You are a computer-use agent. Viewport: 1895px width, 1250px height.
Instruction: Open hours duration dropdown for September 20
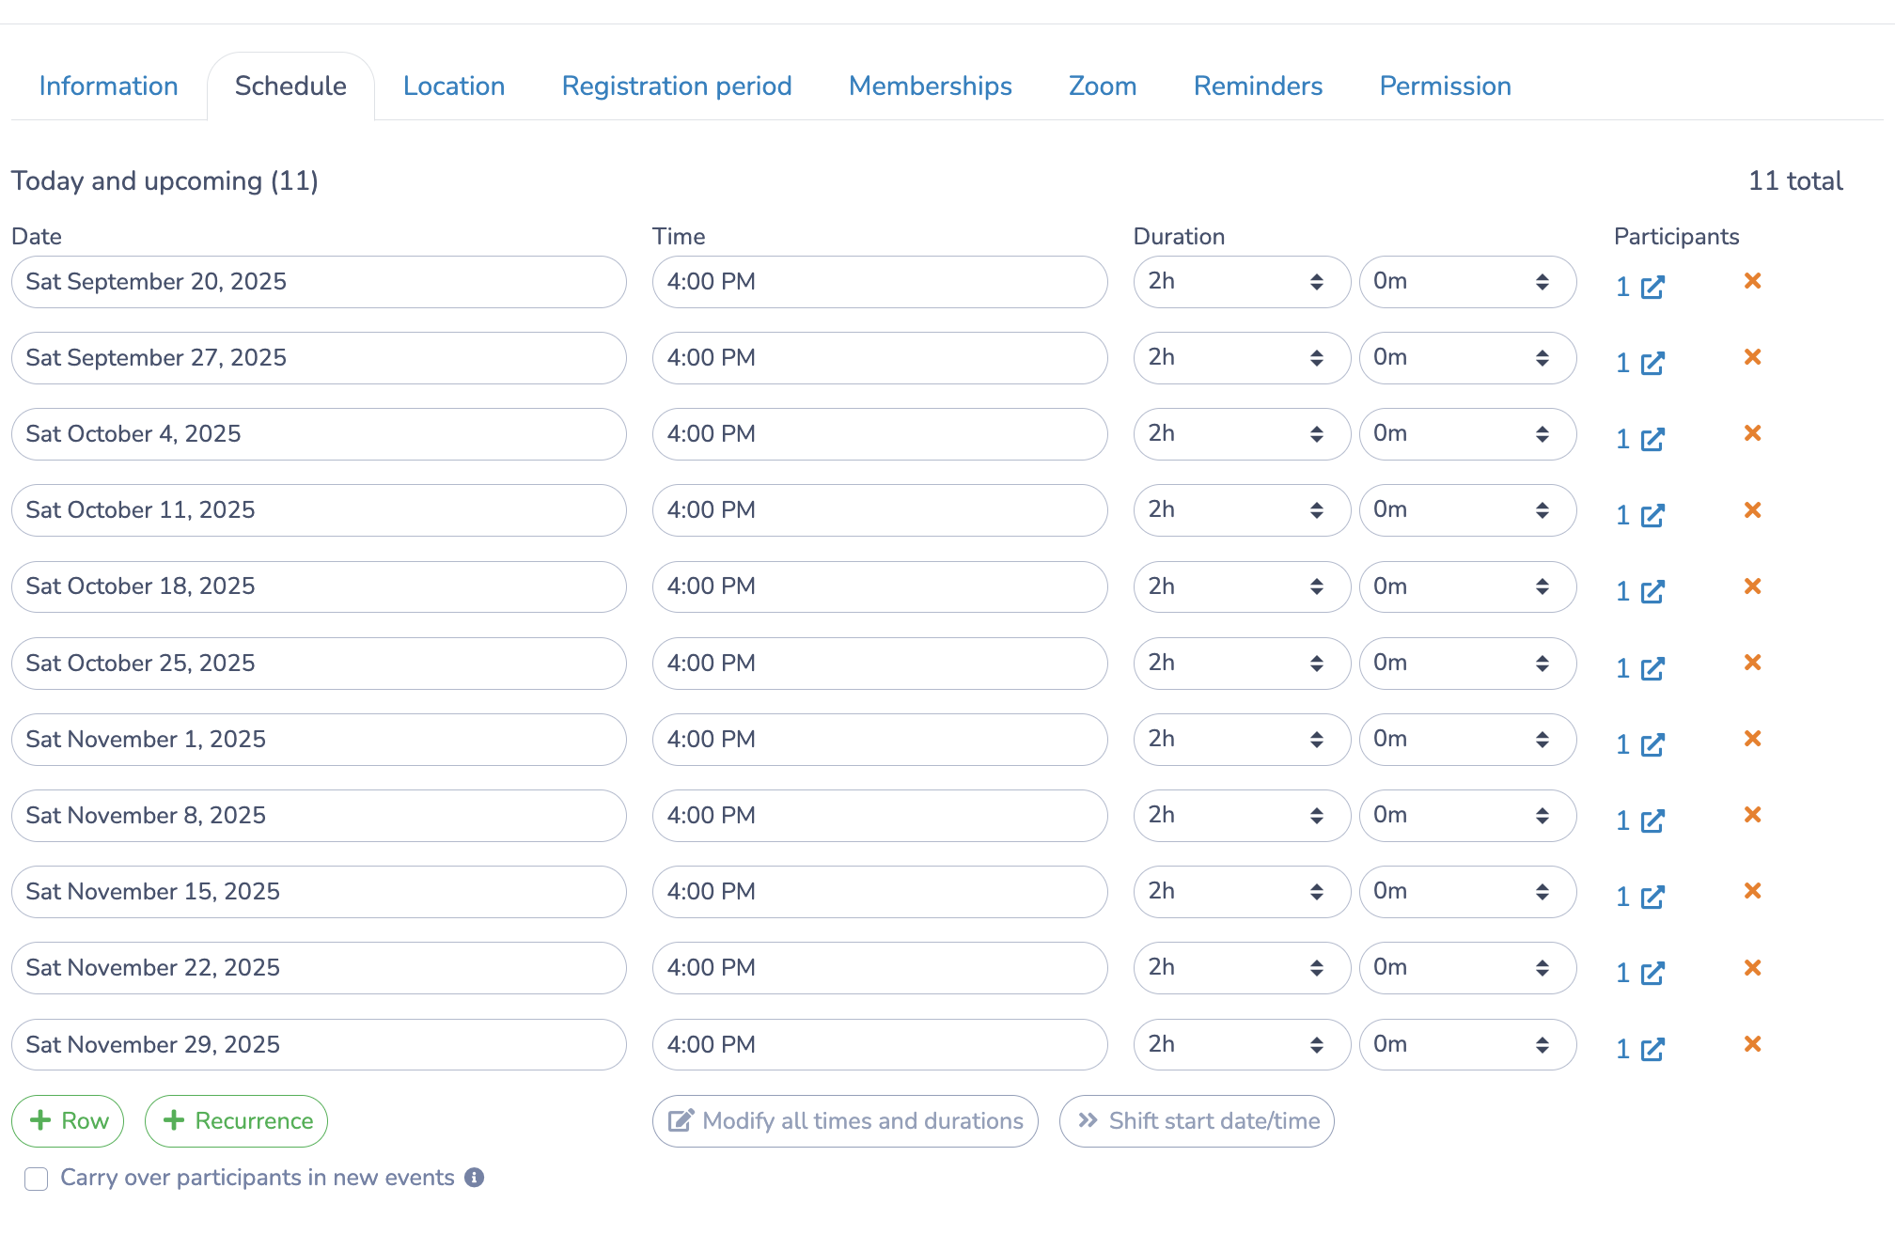tap(1241, 282)
